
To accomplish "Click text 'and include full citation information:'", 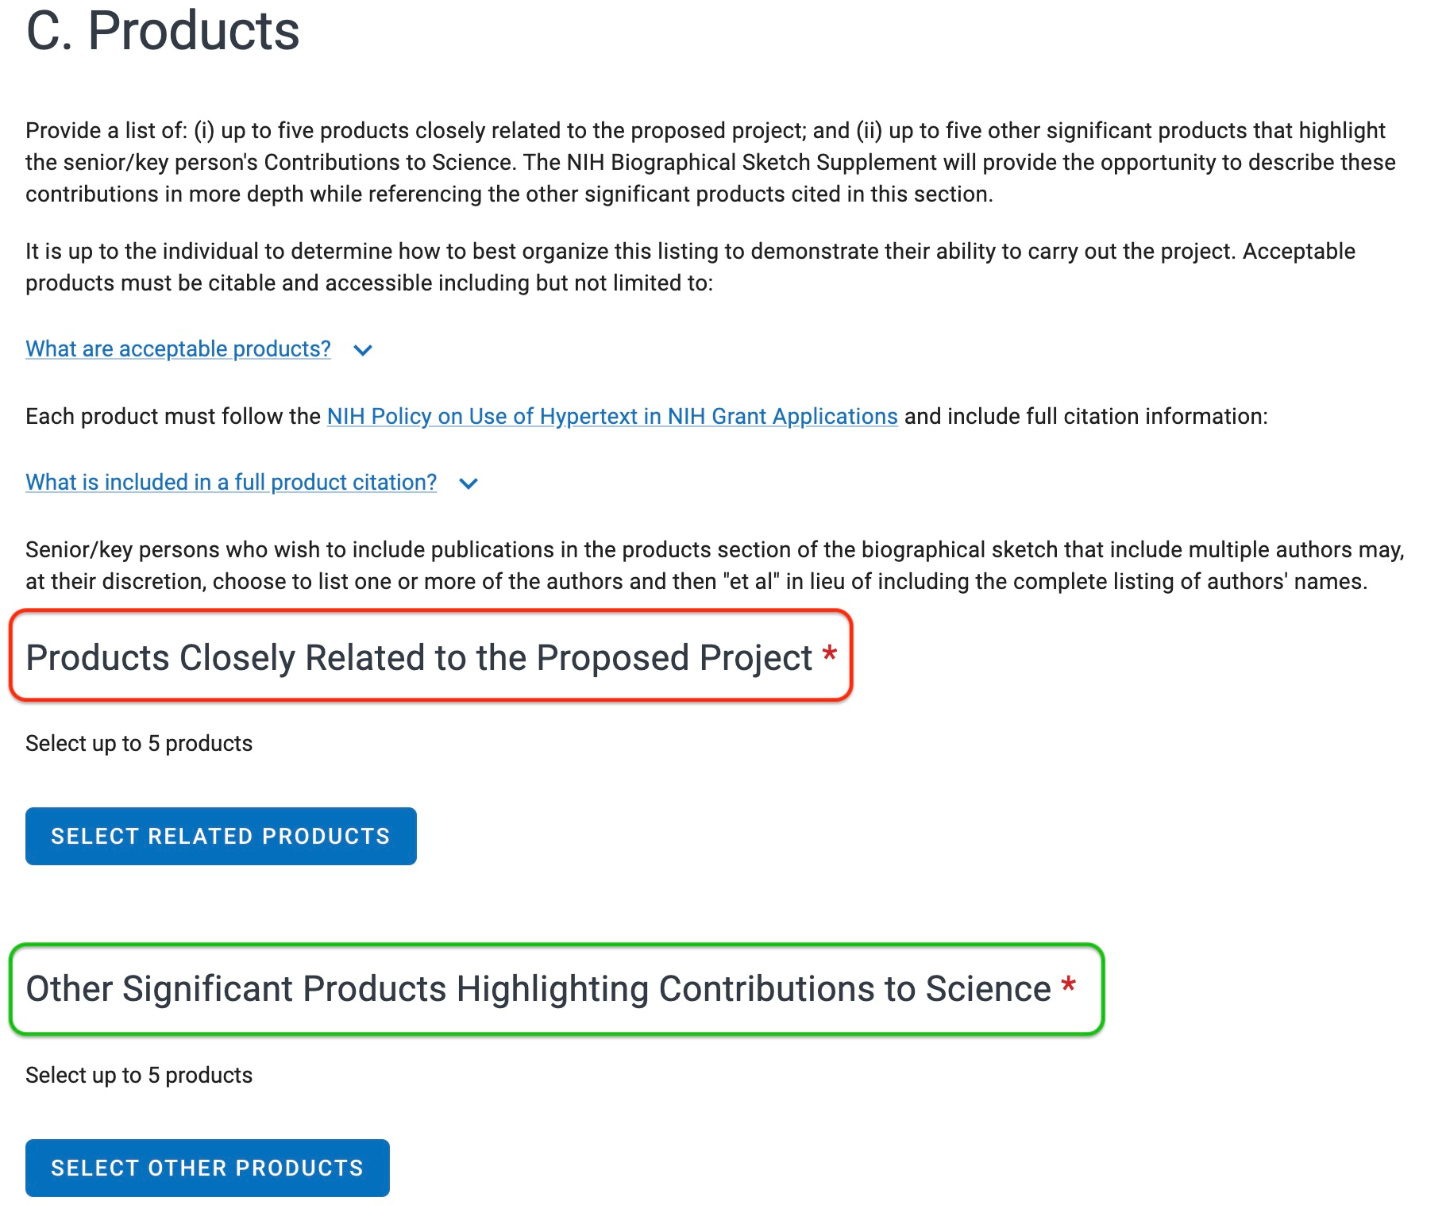I will (1085, 416).
